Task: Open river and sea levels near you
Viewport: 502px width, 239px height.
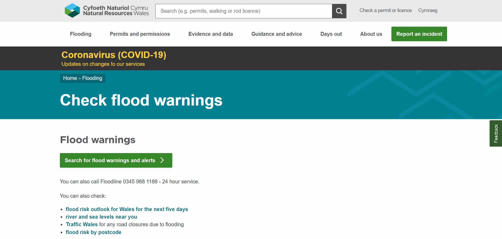Action: coord(101,217)
